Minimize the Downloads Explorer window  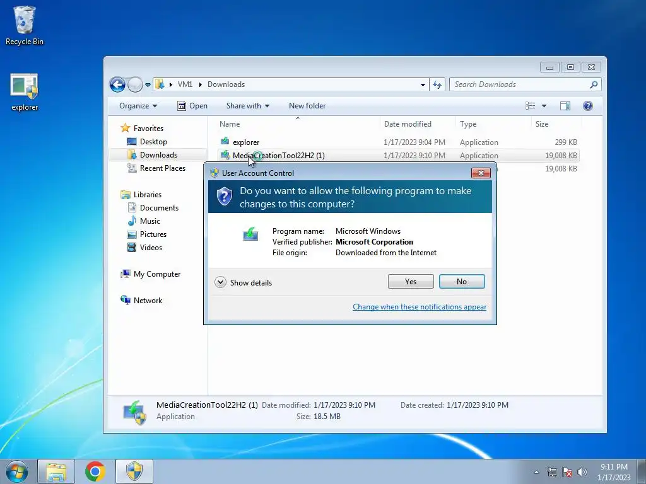pyautogui.click(x=549, y=67)
